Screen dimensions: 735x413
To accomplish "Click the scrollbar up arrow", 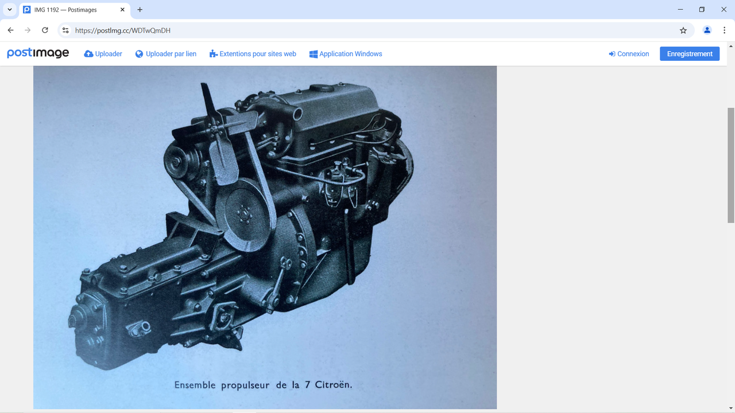I will (731, 46).
